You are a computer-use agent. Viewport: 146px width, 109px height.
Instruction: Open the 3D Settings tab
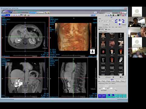click(x=106, y=27)
